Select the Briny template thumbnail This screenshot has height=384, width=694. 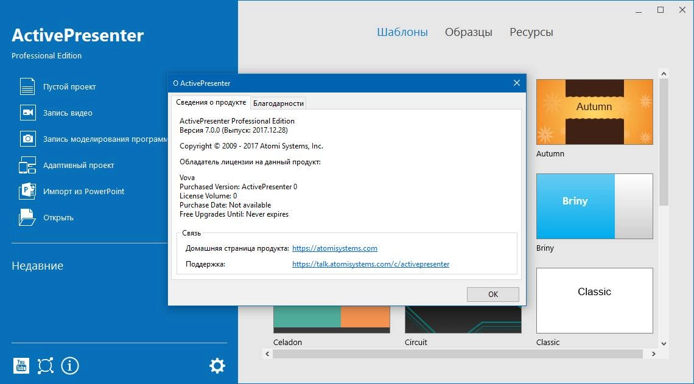click(594, 206)
